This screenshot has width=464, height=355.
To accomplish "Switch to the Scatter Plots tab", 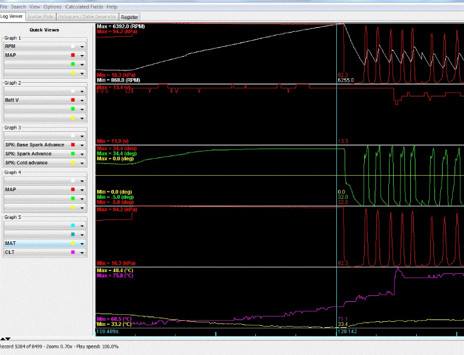I will 41,17.
